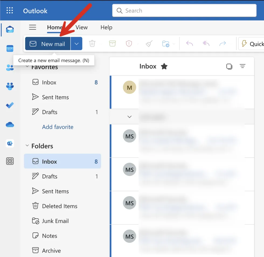The height and width of the screenshot is (257, 264).
Task: Open the Deleted Items folder
Action: (x=62, y=206)
